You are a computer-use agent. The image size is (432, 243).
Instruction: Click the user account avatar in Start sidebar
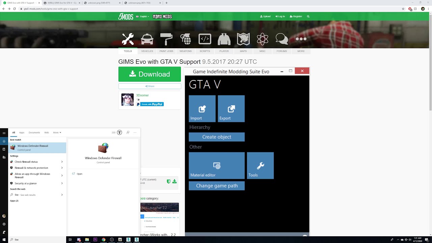pos(4,216)
